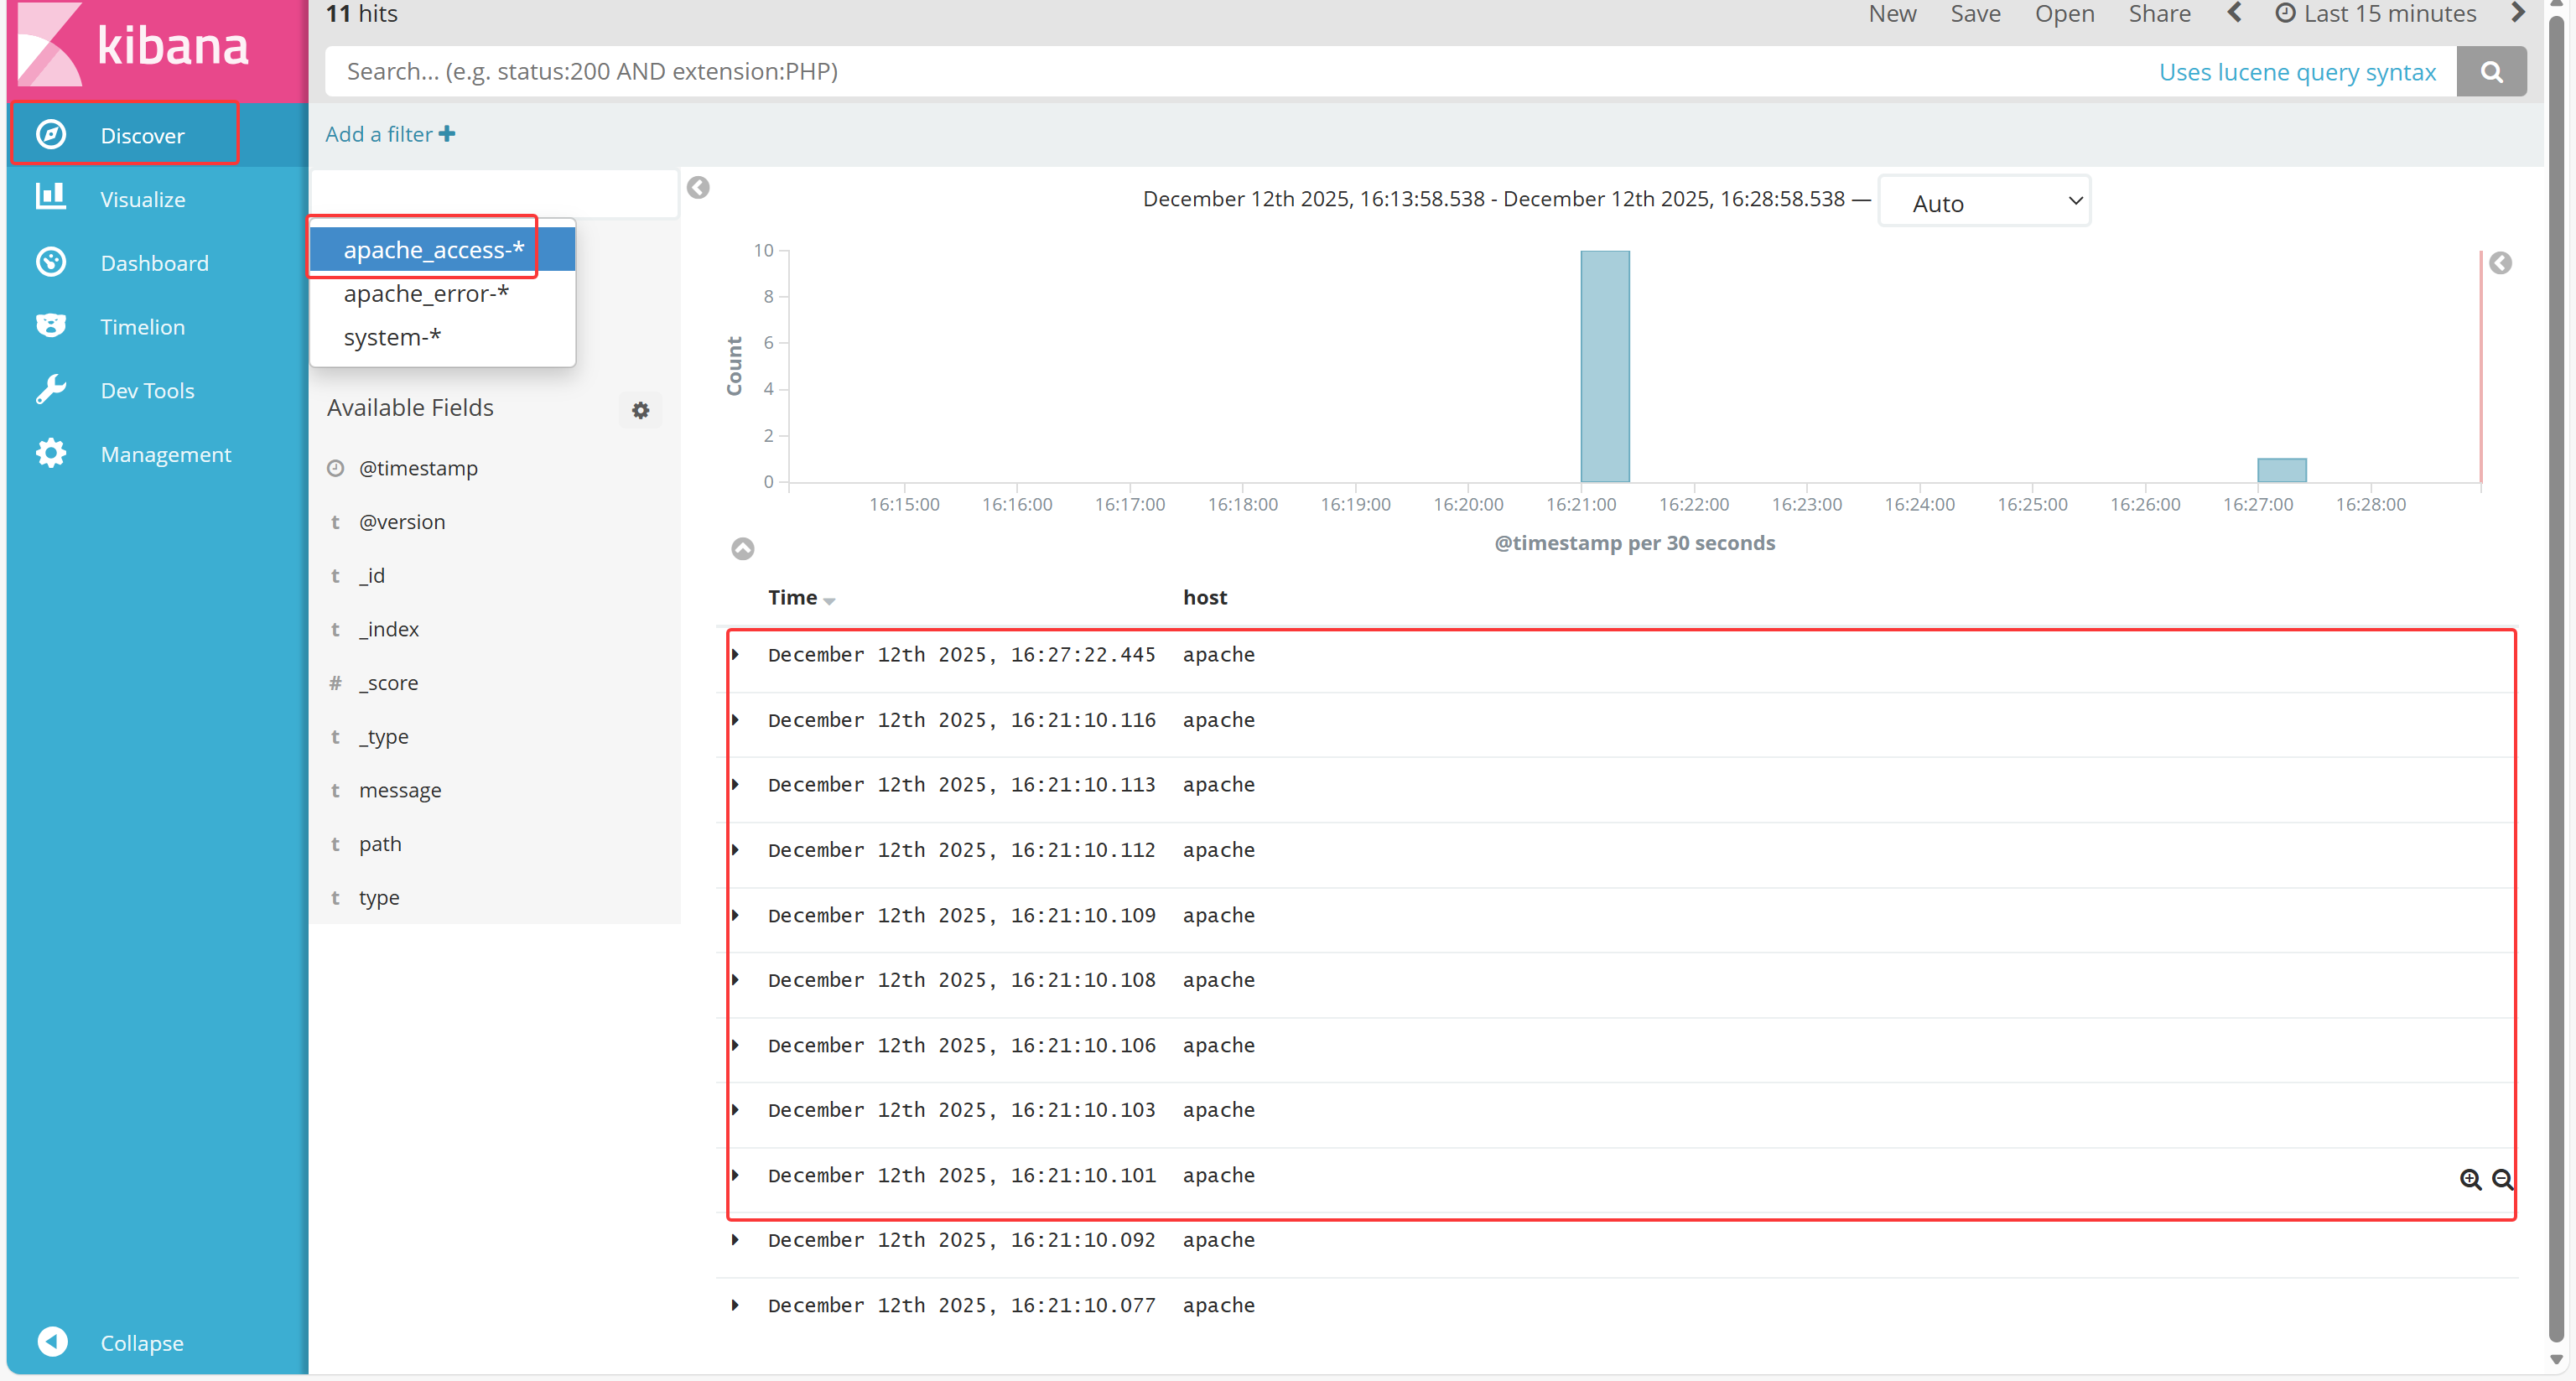Move time range backward
Image resolution: width=2576 pixels, height=1381 pixels.
2234,13
